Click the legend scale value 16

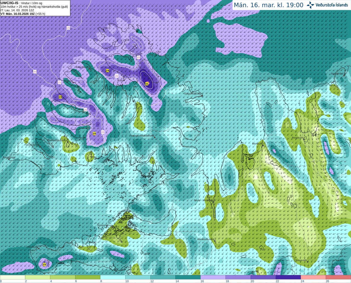point(202,281)
